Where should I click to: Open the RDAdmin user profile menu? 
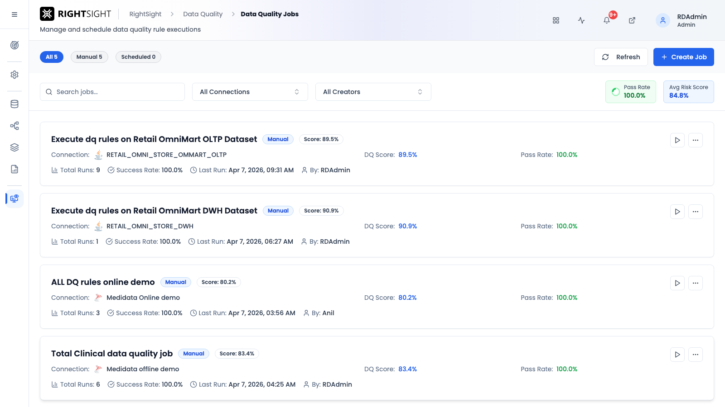[681, 20]
